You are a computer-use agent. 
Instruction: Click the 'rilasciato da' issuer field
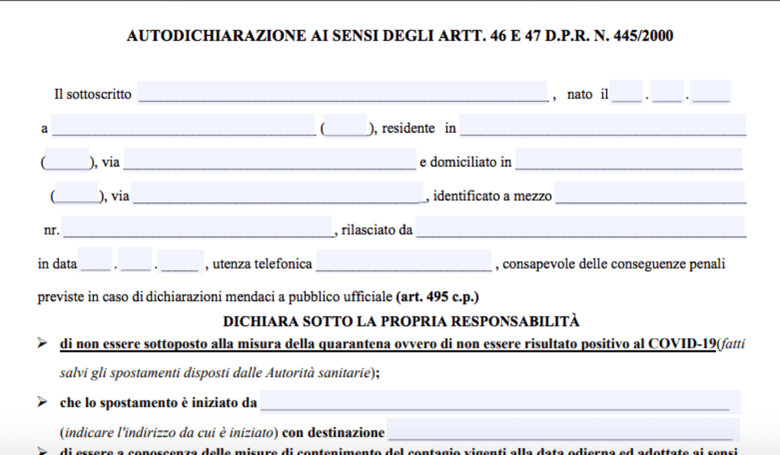pos(580,227)
